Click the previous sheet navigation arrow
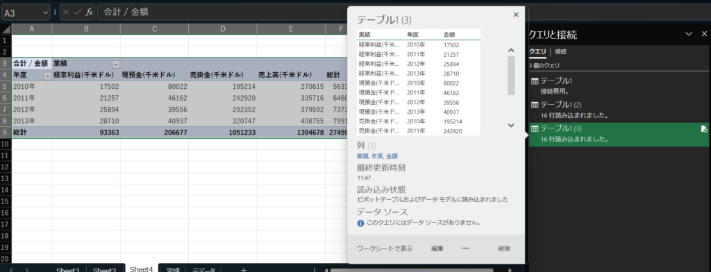The height and width of the screenshot is (272, 711). pyautogui.click(x=11, y=270)
